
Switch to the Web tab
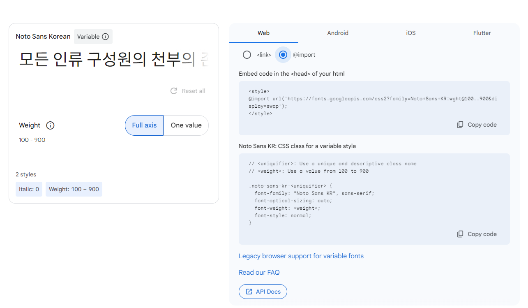pyautogui.click(x=263, y=33)
